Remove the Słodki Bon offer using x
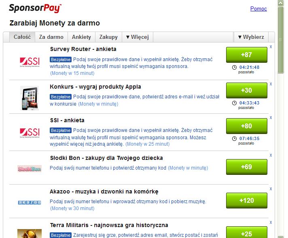The height and width of the screenshot is (238, 288). [x=271, y=155]
